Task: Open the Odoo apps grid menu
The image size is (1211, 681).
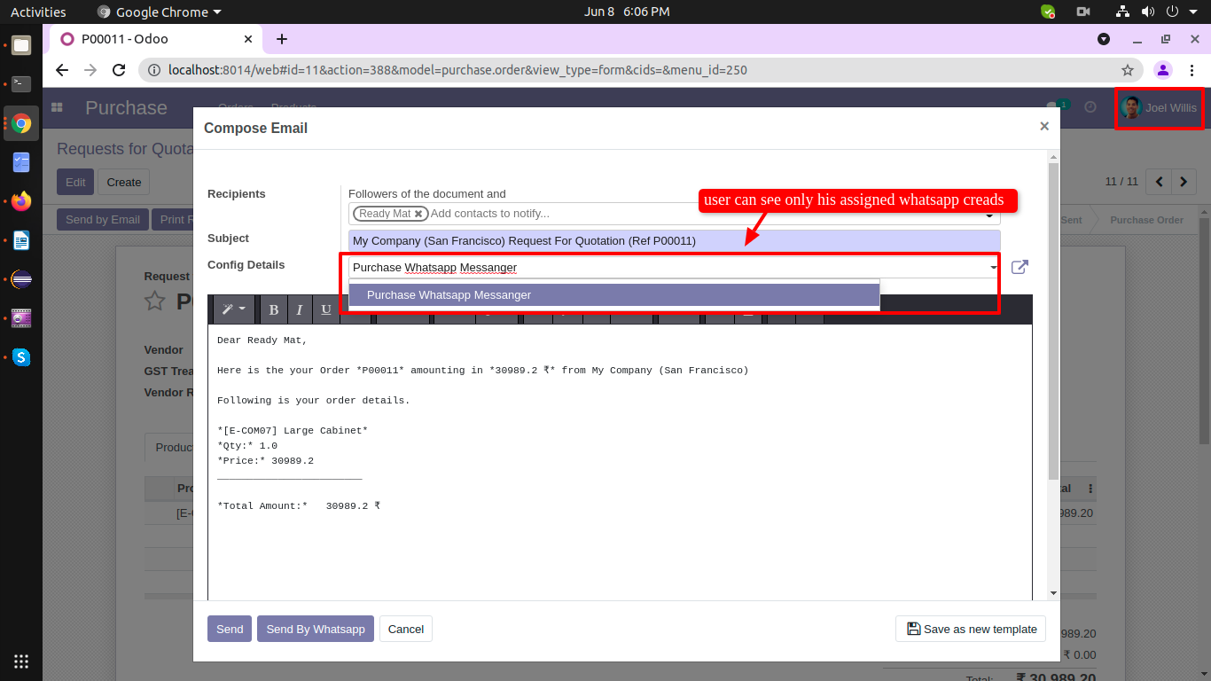Action: click(x=58, y=108)
